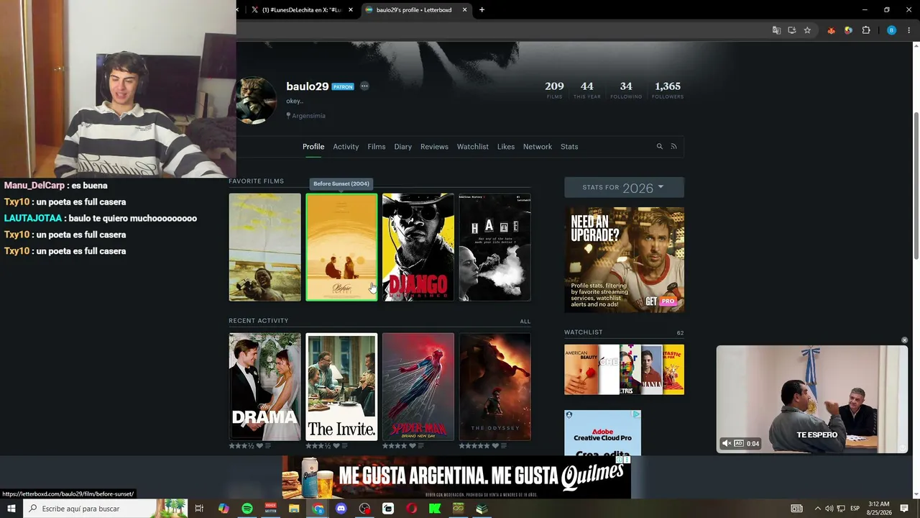Image resolution: width=920 pixels, height=518 pixels.
Task: Open the watchlist poster strip preview
Action: tap(624, 369)
